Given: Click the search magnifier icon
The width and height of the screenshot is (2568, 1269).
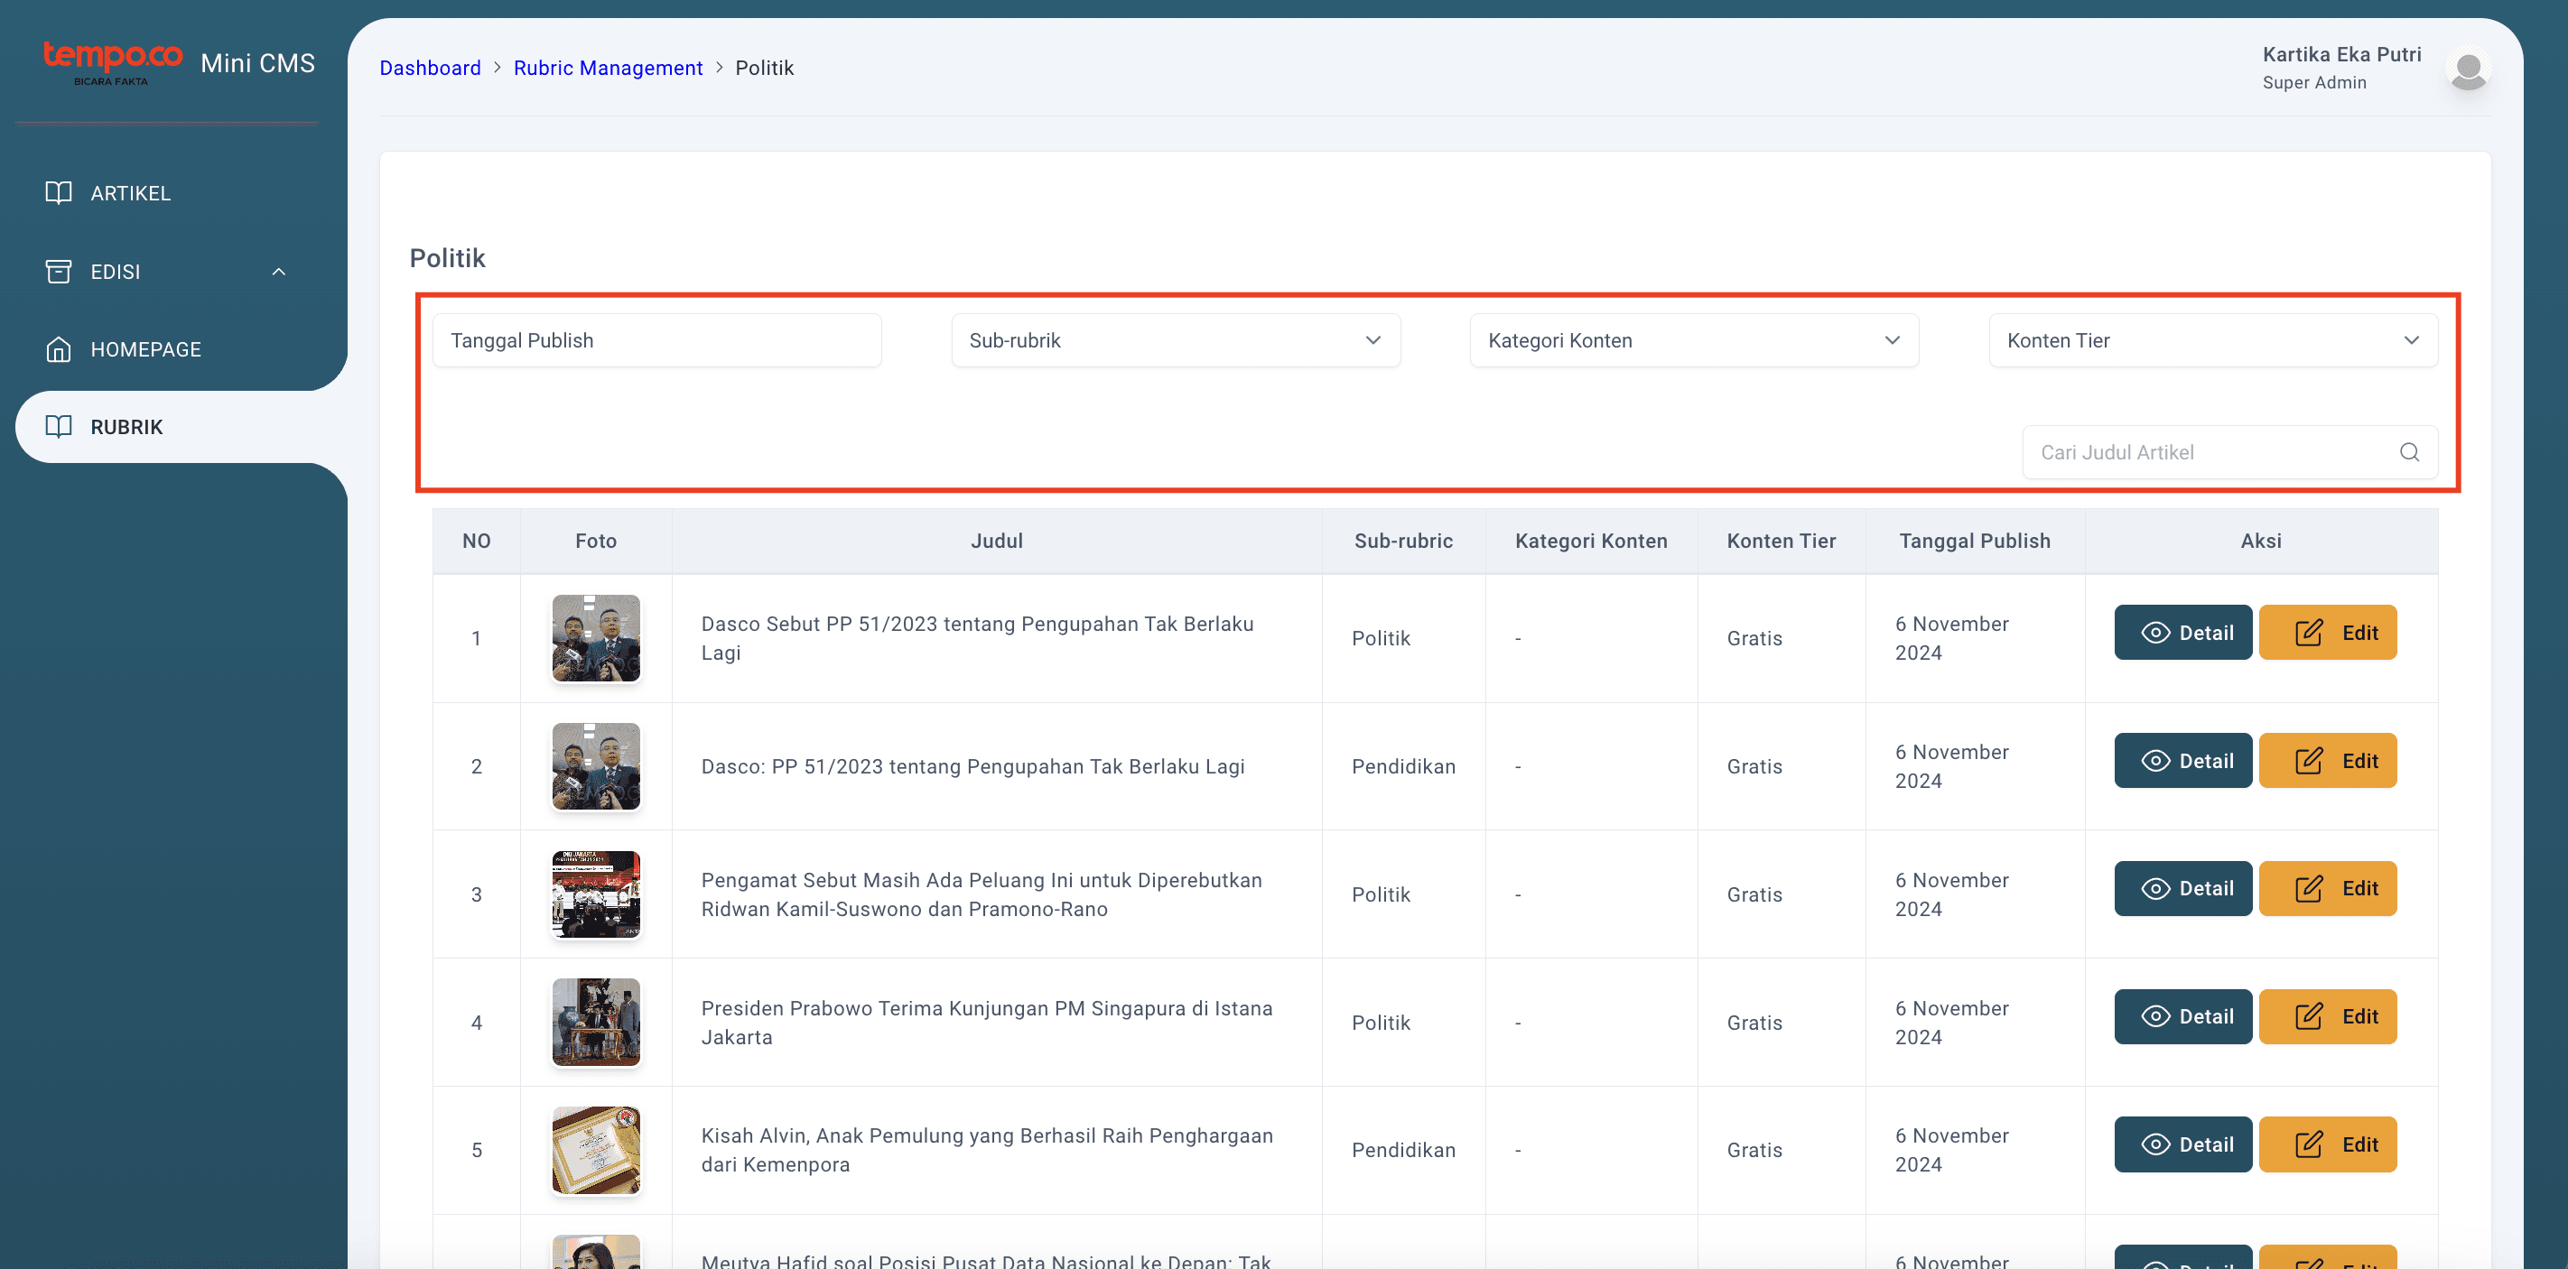Looking at the screenshot, I should (x=2409, y=452).
